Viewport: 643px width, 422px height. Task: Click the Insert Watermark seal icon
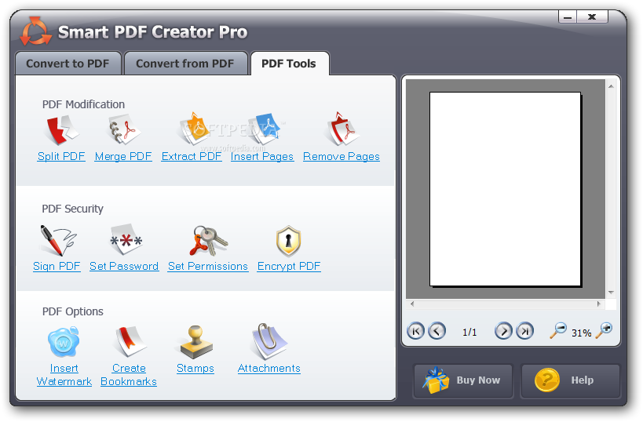64,342
